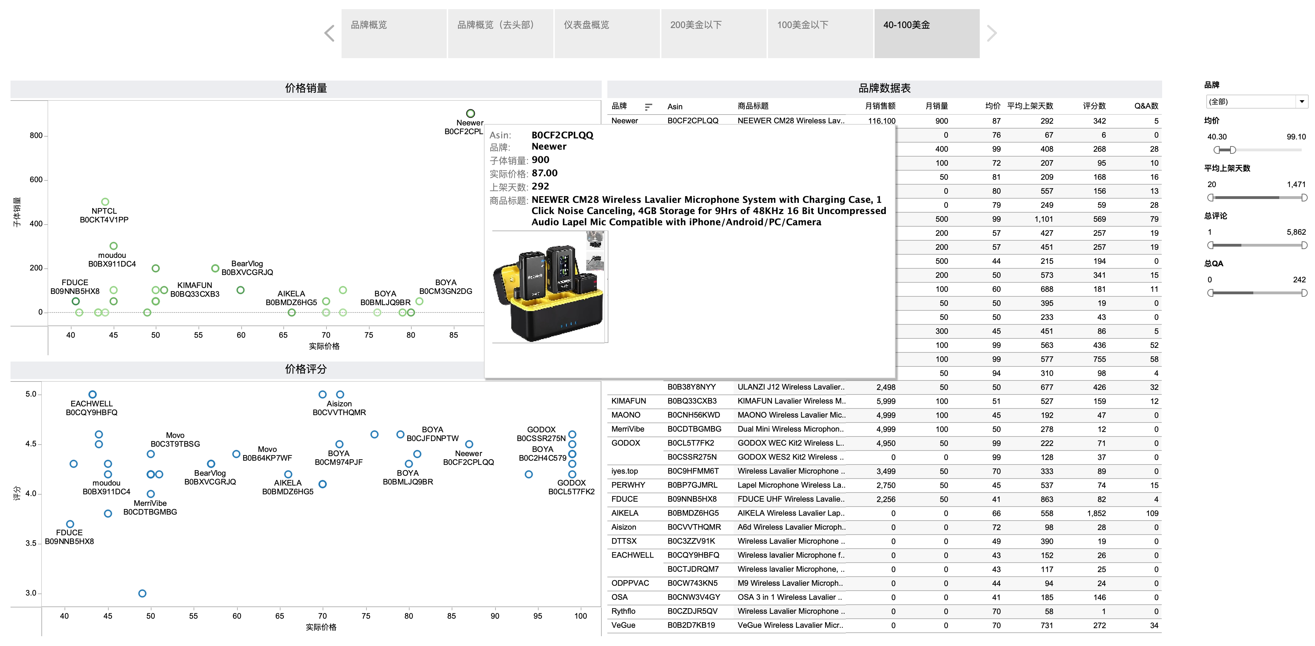1315x646 pixels.
Task: Click the 总QA slider maximum handle
Action: pyautogui.click(x=1304, y=293)
